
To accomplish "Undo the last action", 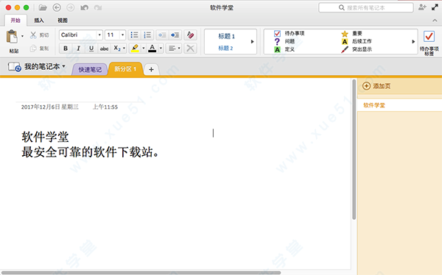I will pos(84,7).
